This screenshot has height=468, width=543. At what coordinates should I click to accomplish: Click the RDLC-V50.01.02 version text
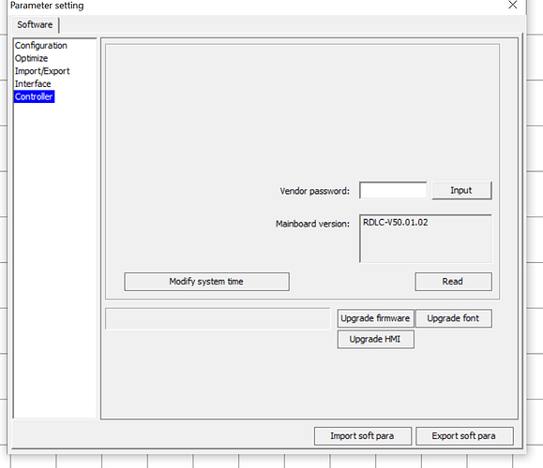coord(396,222)
